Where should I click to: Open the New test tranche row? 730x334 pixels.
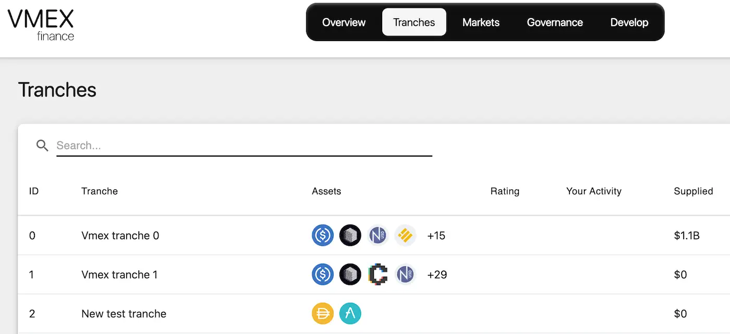(x=124, y=314)
